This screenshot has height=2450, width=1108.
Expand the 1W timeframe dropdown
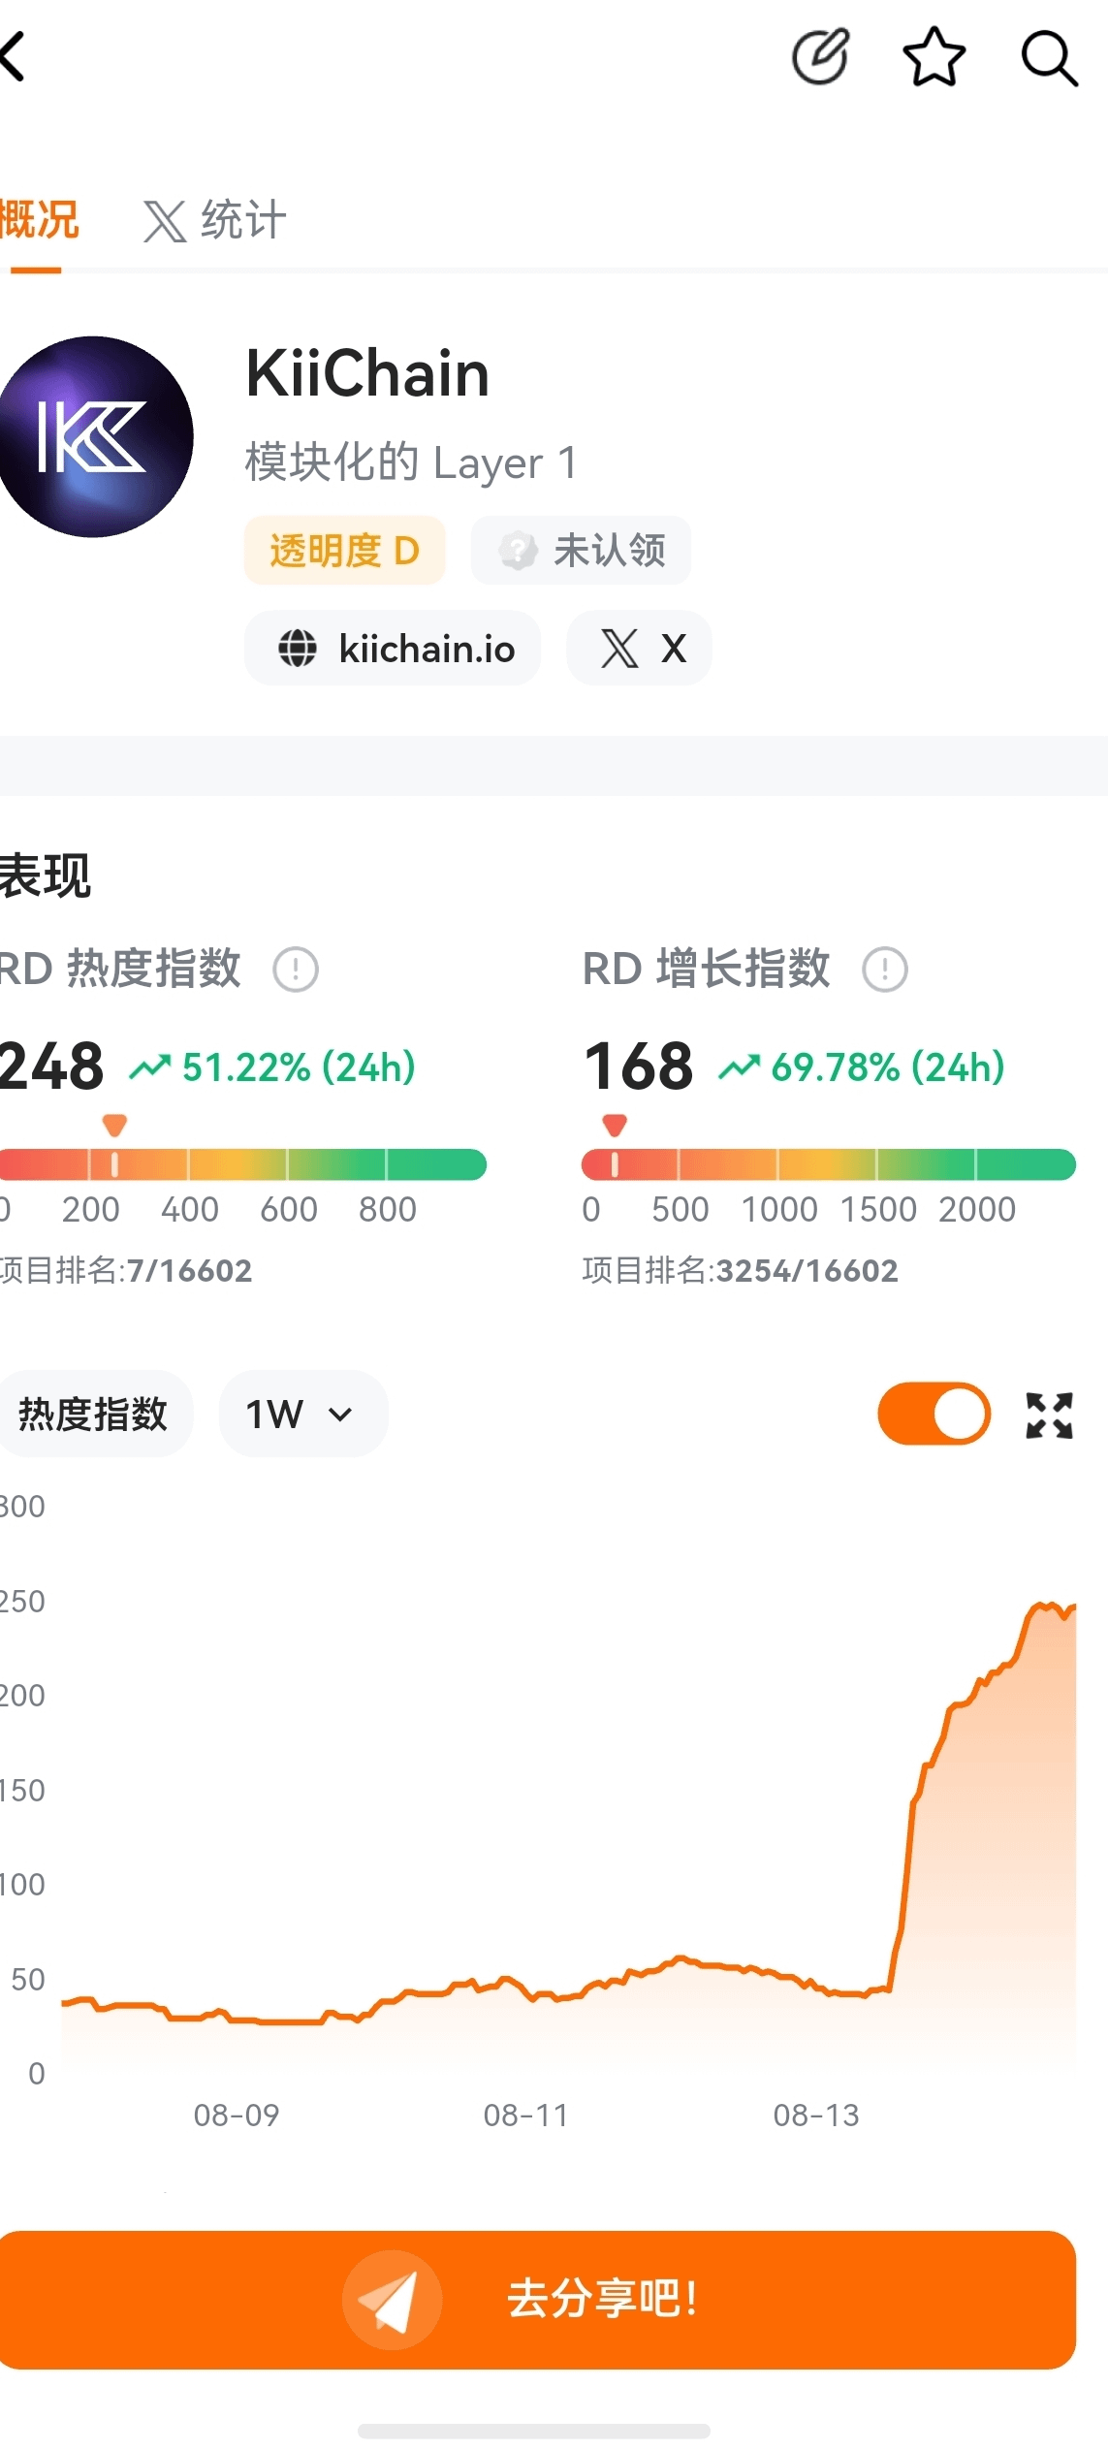coord(302,1414)
